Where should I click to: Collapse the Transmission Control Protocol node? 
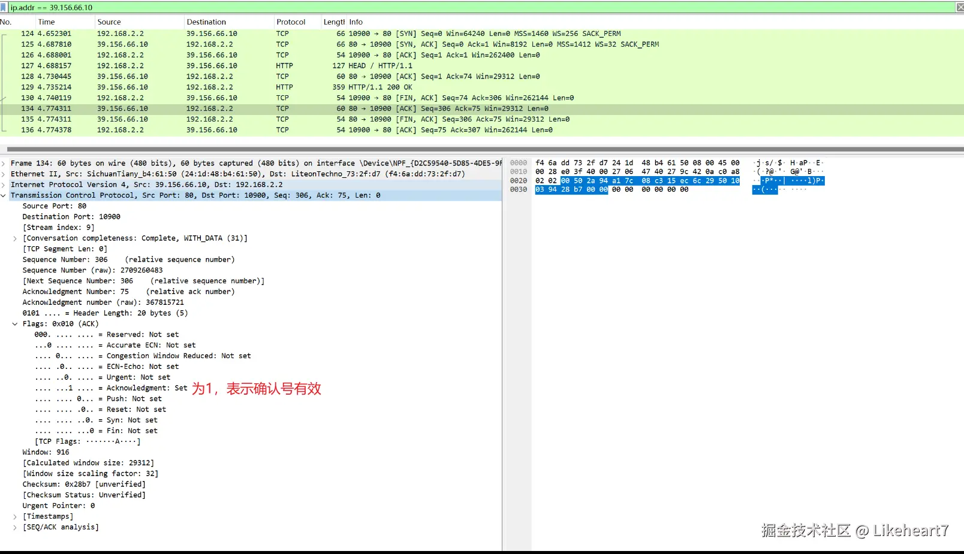(x=4, y=196)
